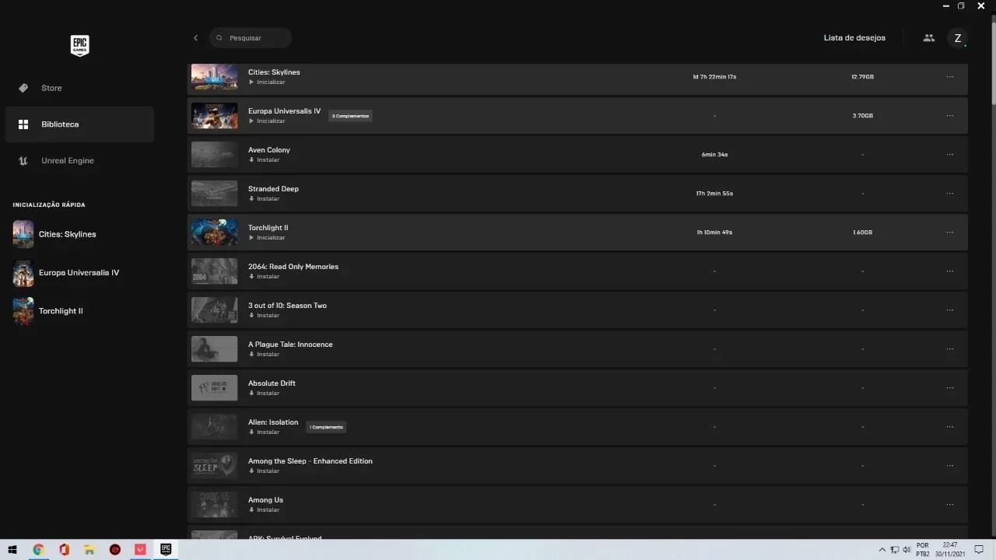Expand 1 Complemento for Alien: Isolation

[x=326, y=427]
